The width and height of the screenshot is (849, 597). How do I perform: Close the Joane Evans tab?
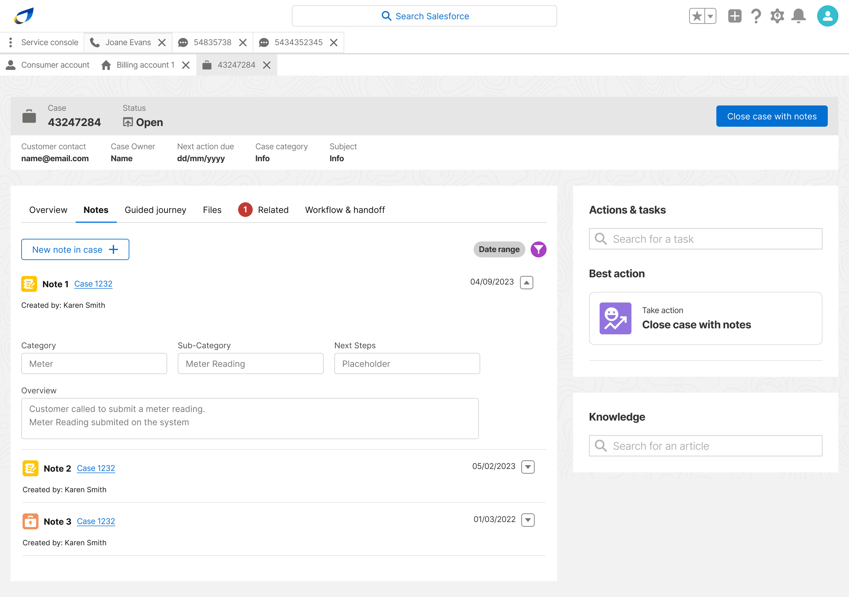coord(162,42)
